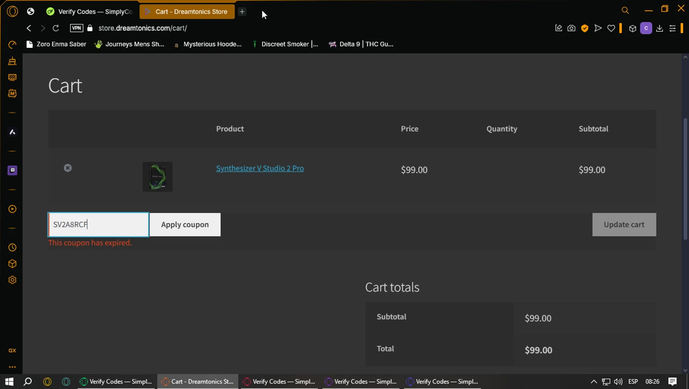Open Extensions cube icon in sidebar

pos(12,264)
